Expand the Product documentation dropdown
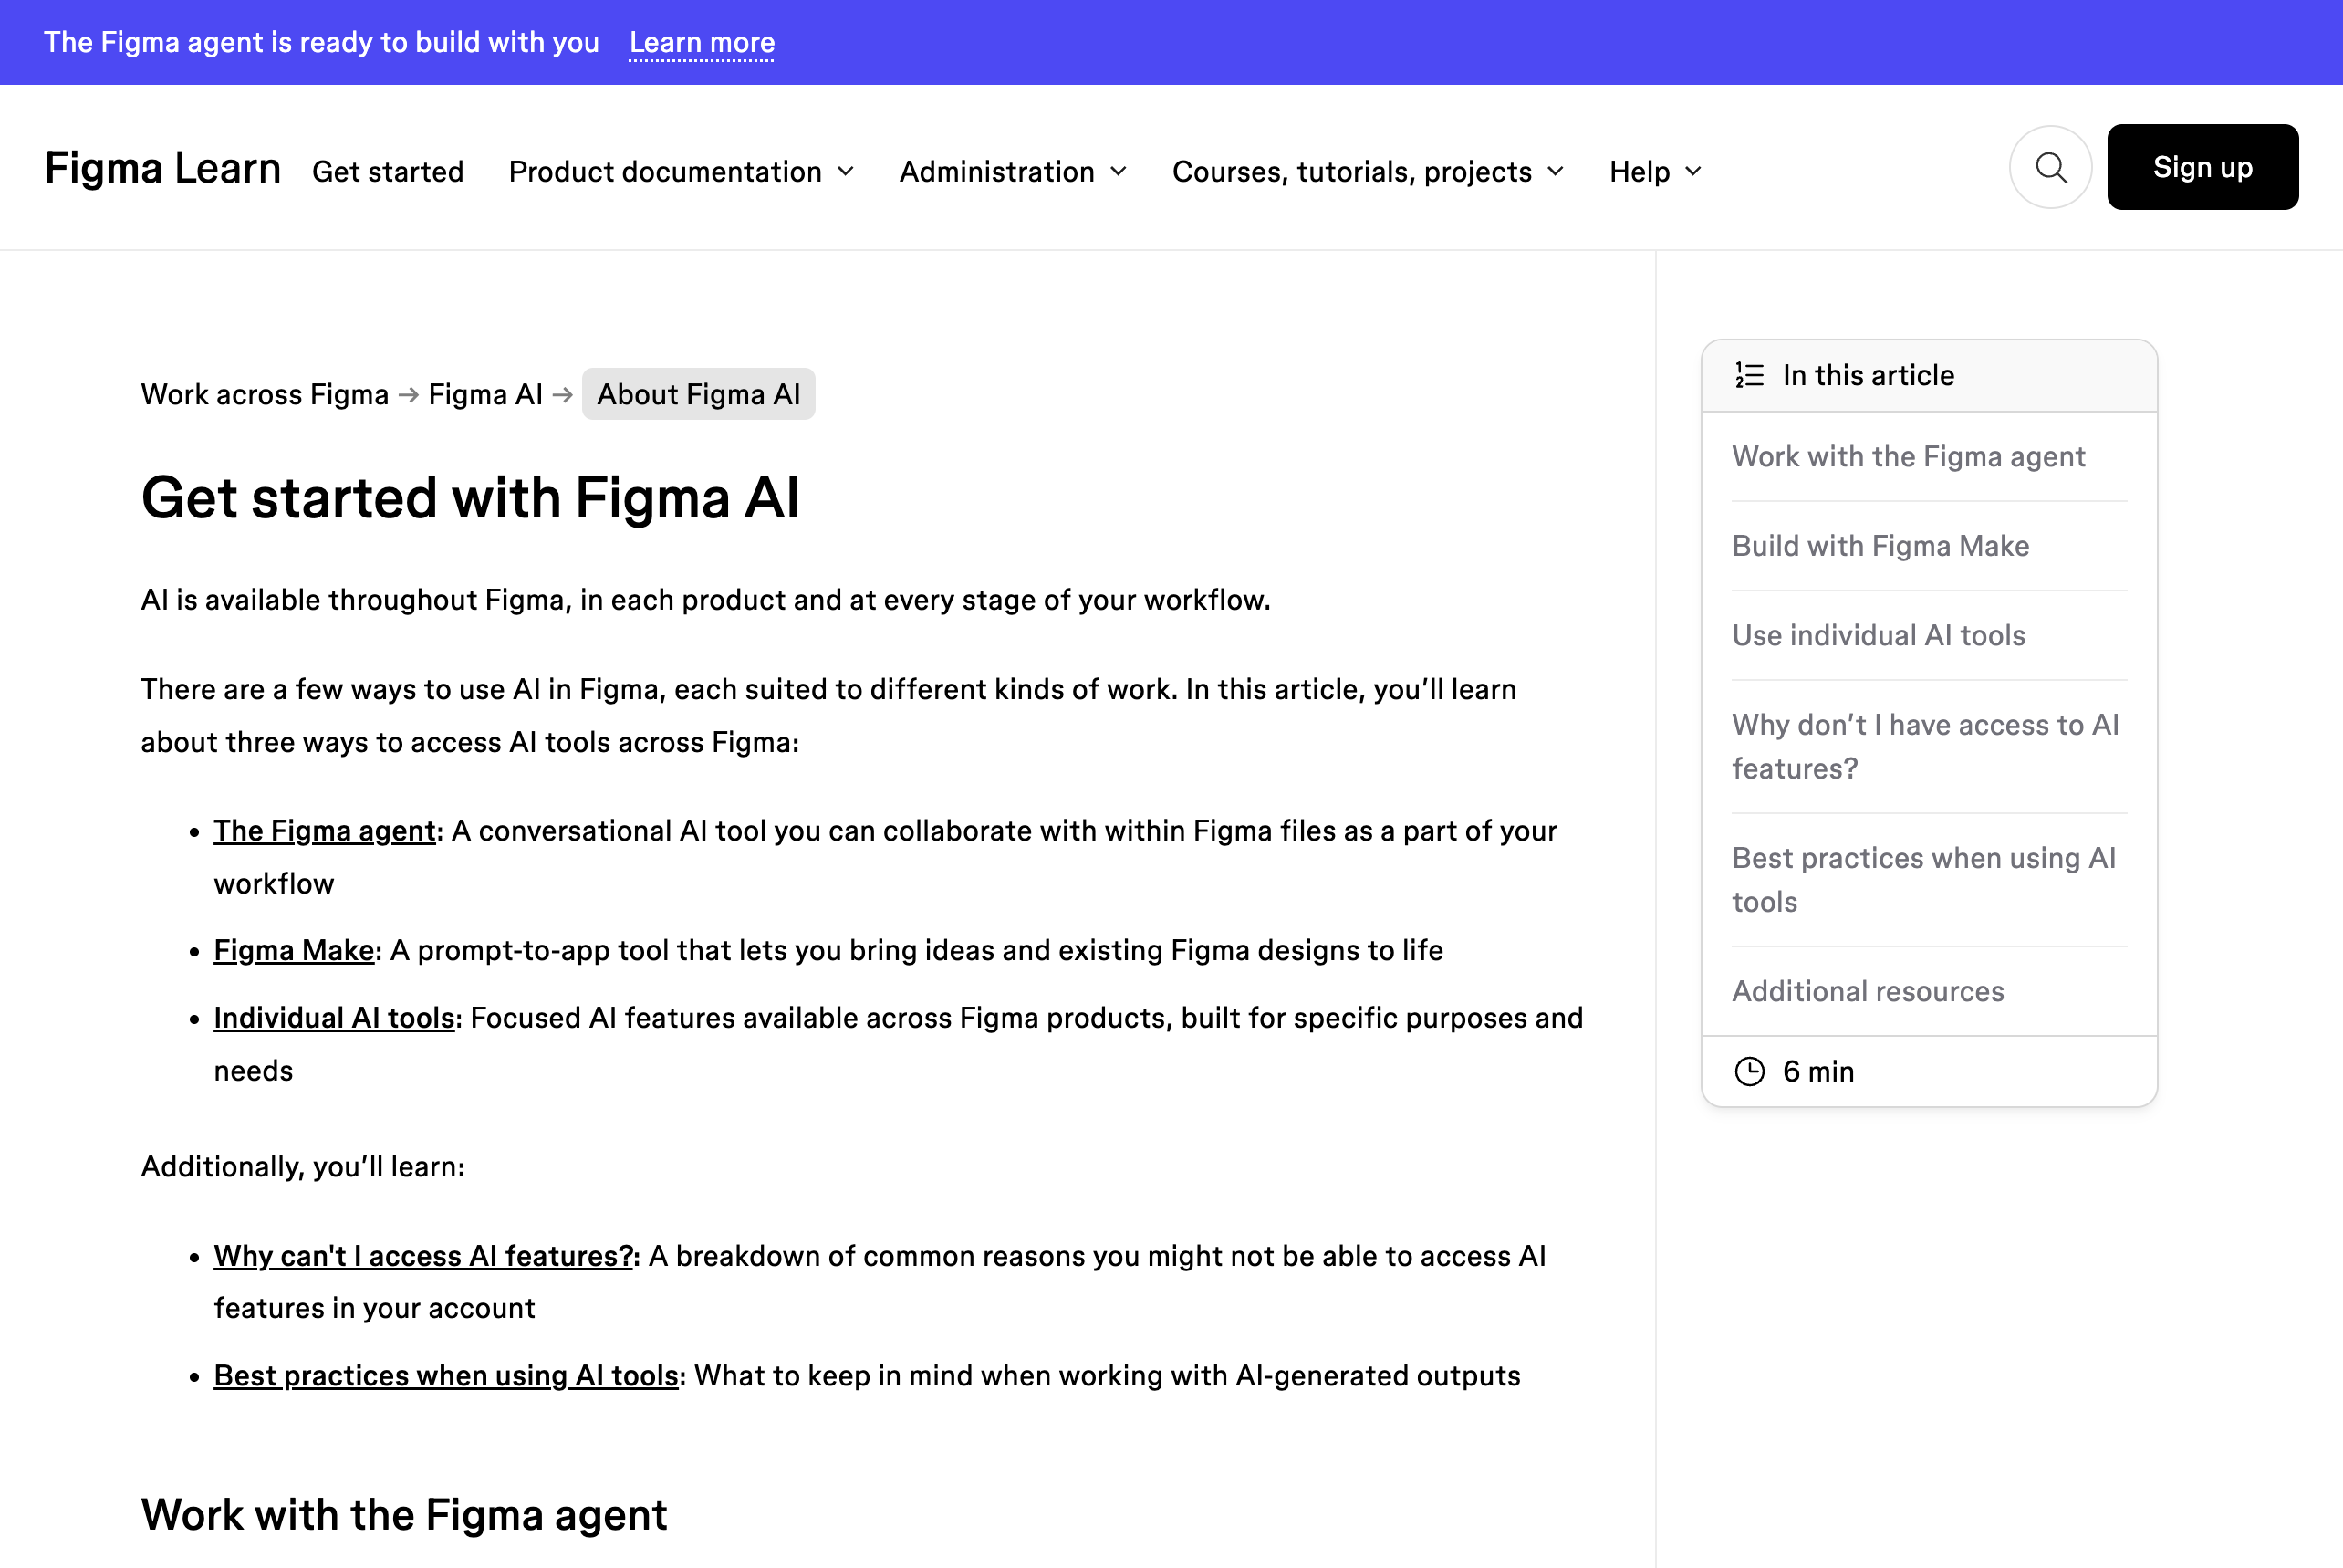Screen dimensions: 2343x1568 pyautogui.click(x=682, y=171)
